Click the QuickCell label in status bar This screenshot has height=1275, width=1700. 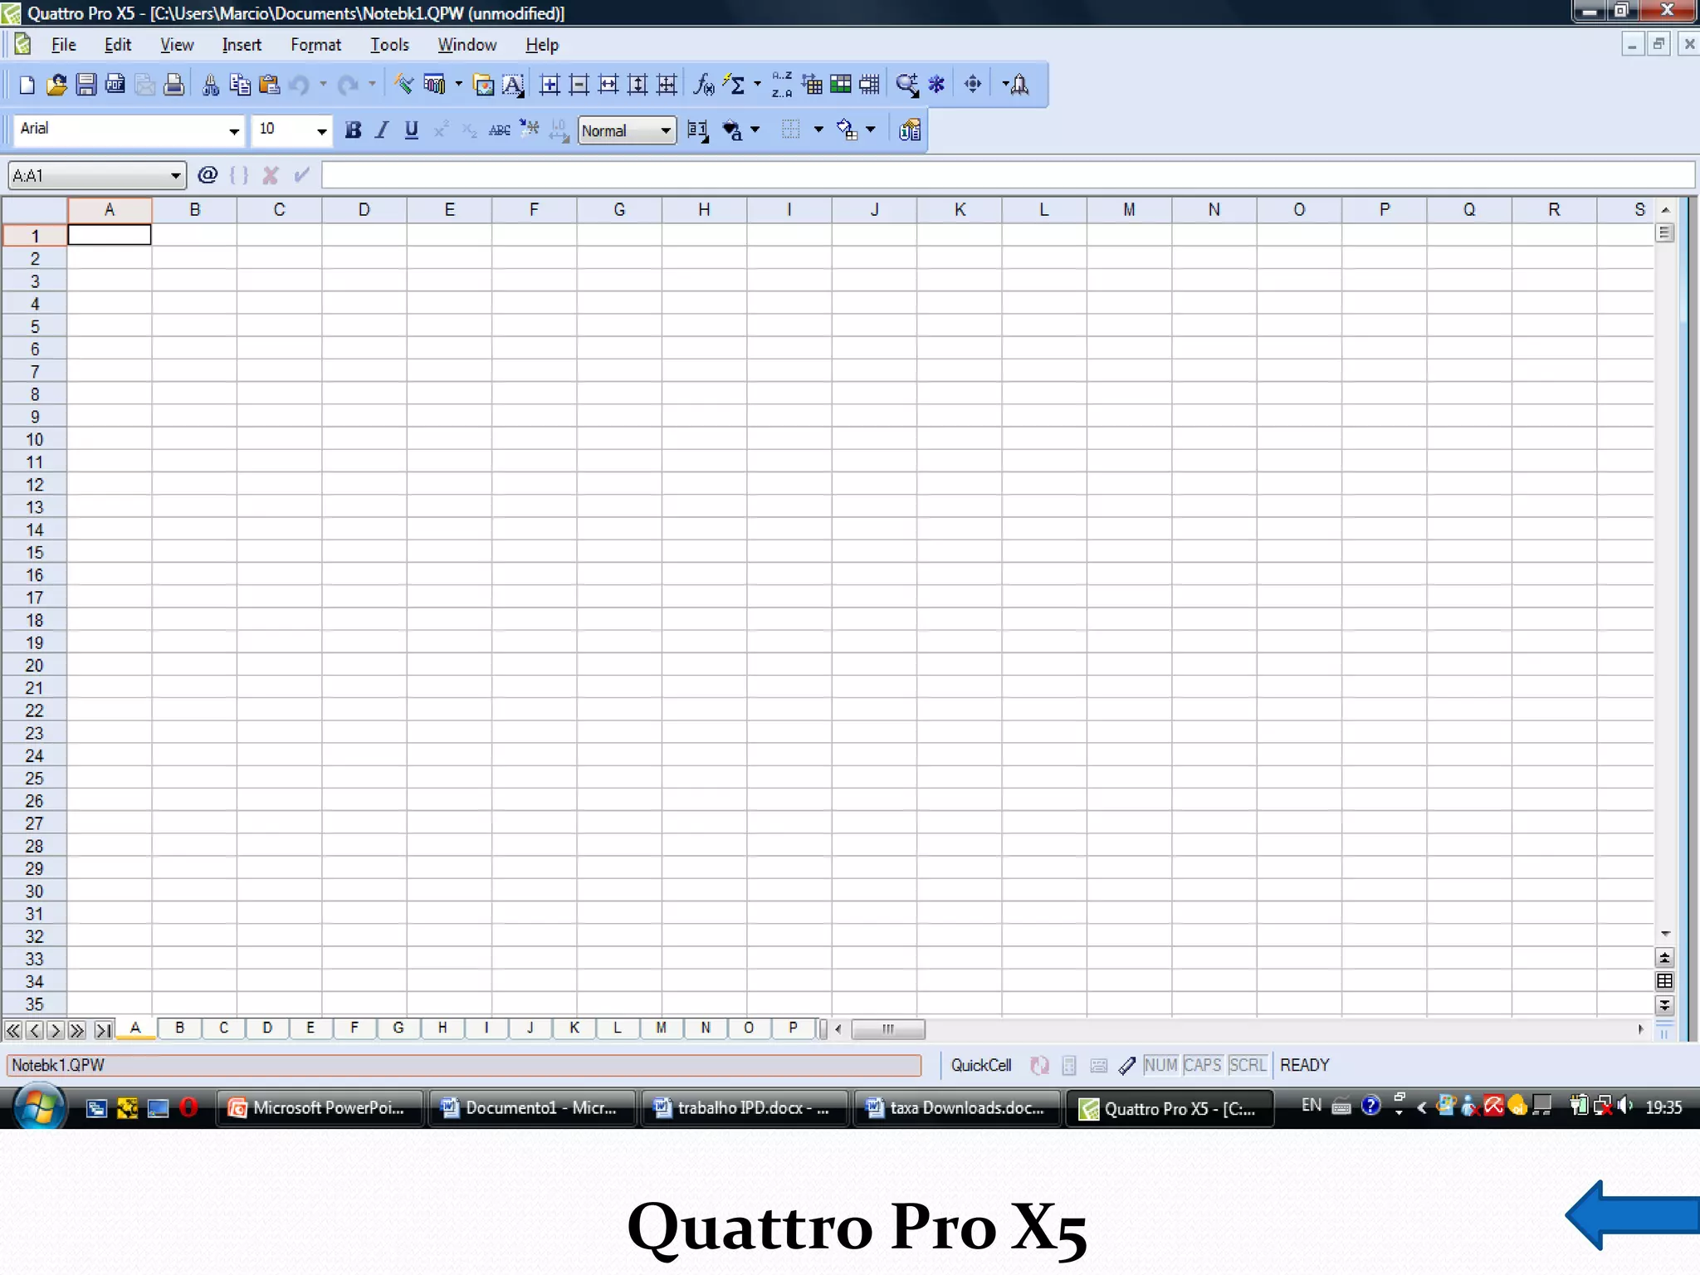[981, 1065]
